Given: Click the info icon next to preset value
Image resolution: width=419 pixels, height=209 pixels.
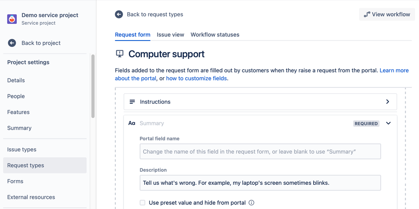Looking at the screenshot, I should pos(251,203).
